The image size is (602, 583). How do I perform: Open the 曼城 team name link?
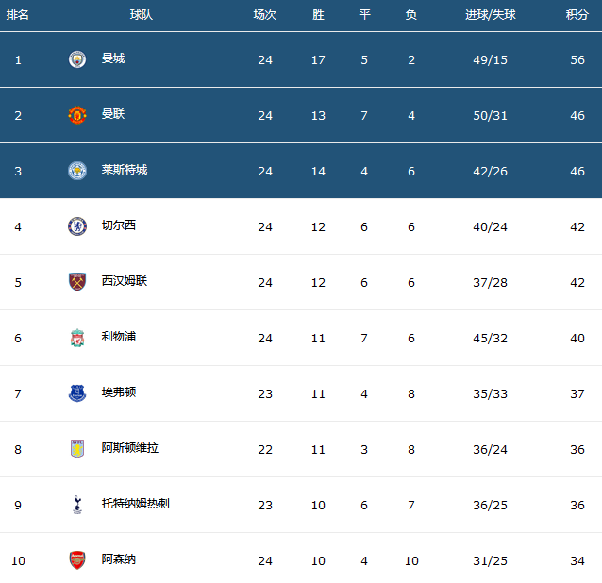pyautogui.click(x=113, y=58)
